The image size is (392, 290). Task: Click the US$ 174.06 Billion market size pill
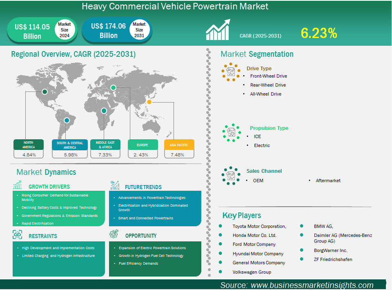tap(117, 30)
